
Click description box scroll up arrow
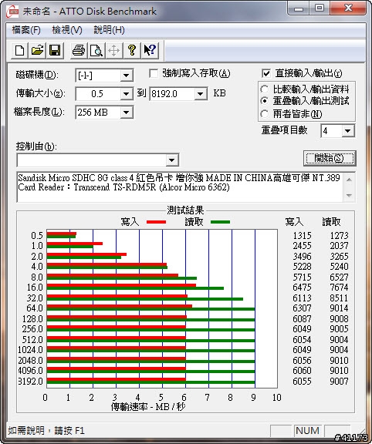[x=349, y=180]
